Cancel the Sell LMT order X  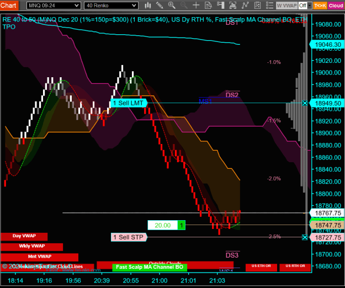(x=305, y=103)
